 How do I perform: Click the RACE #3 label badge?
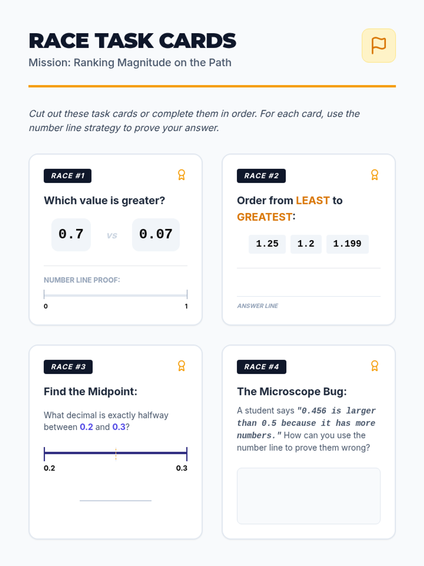[x=68, y=367]
